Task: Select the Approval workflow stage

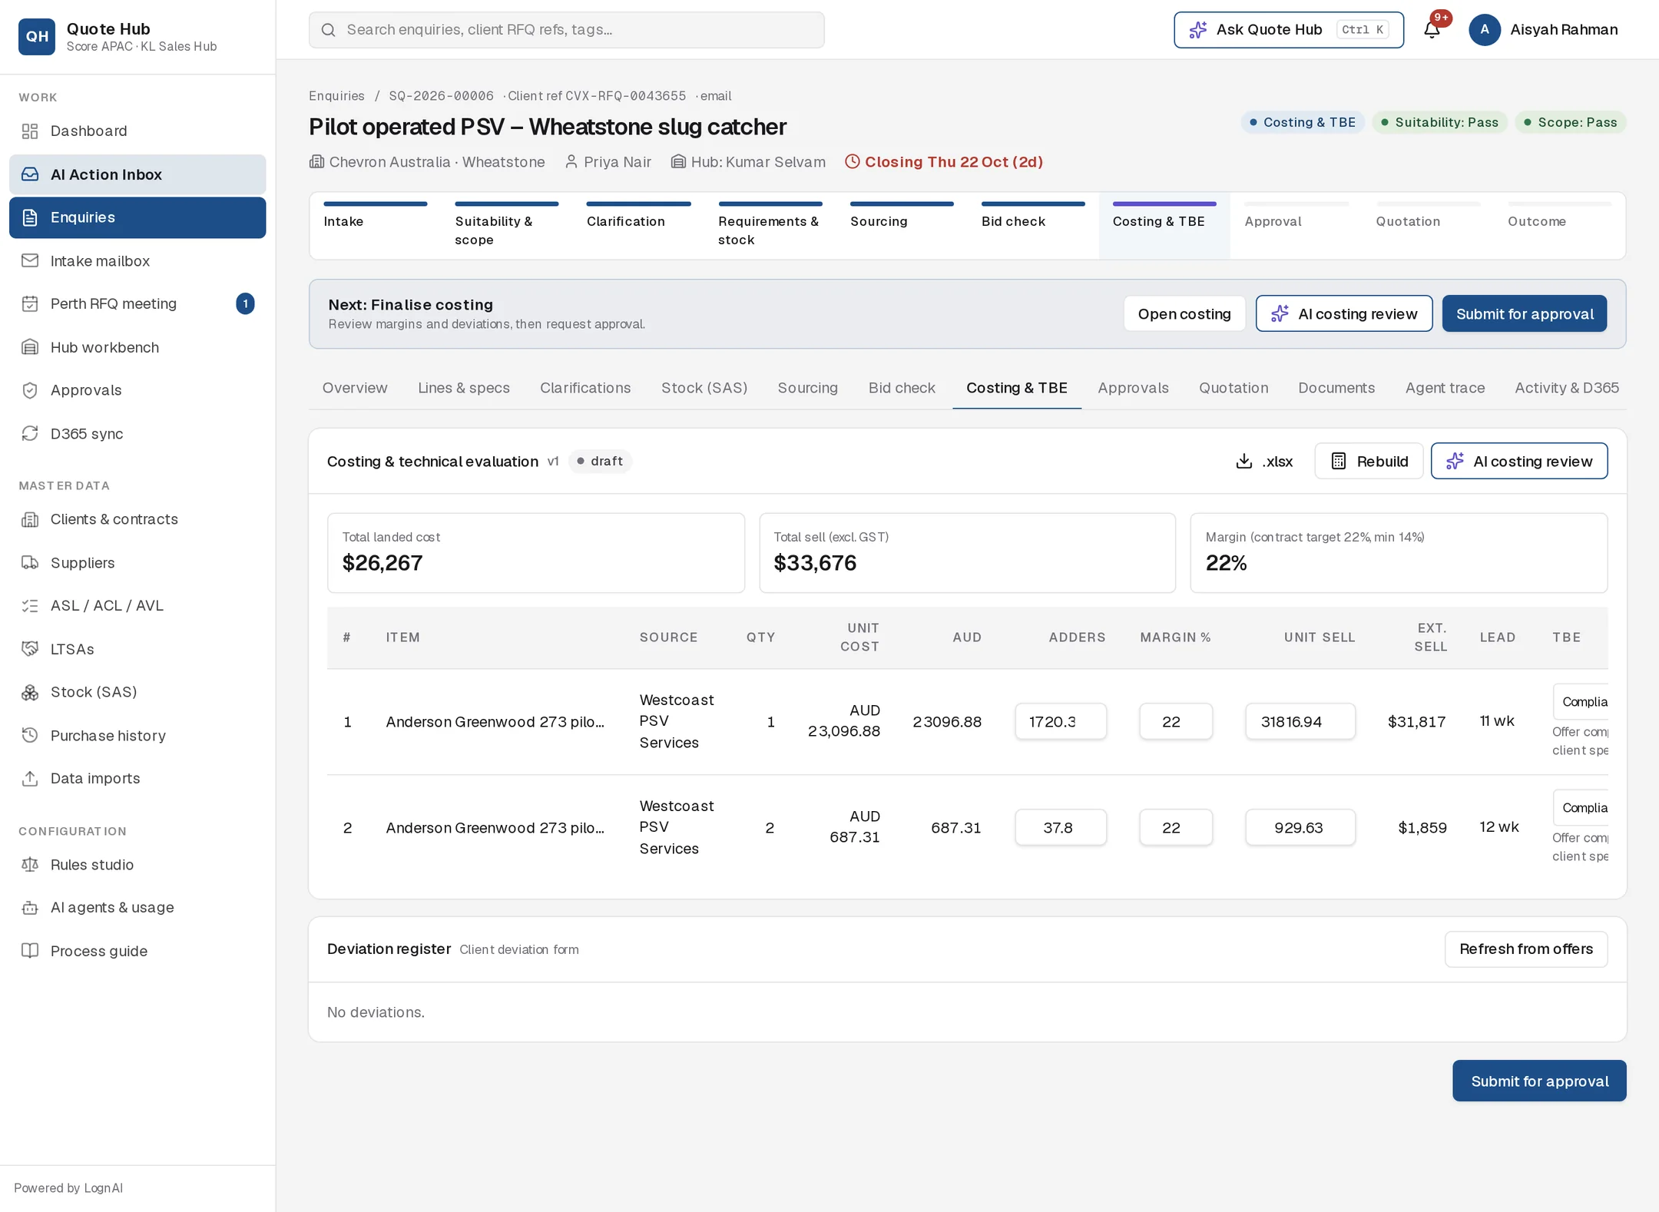Action: coord(1296,221)
